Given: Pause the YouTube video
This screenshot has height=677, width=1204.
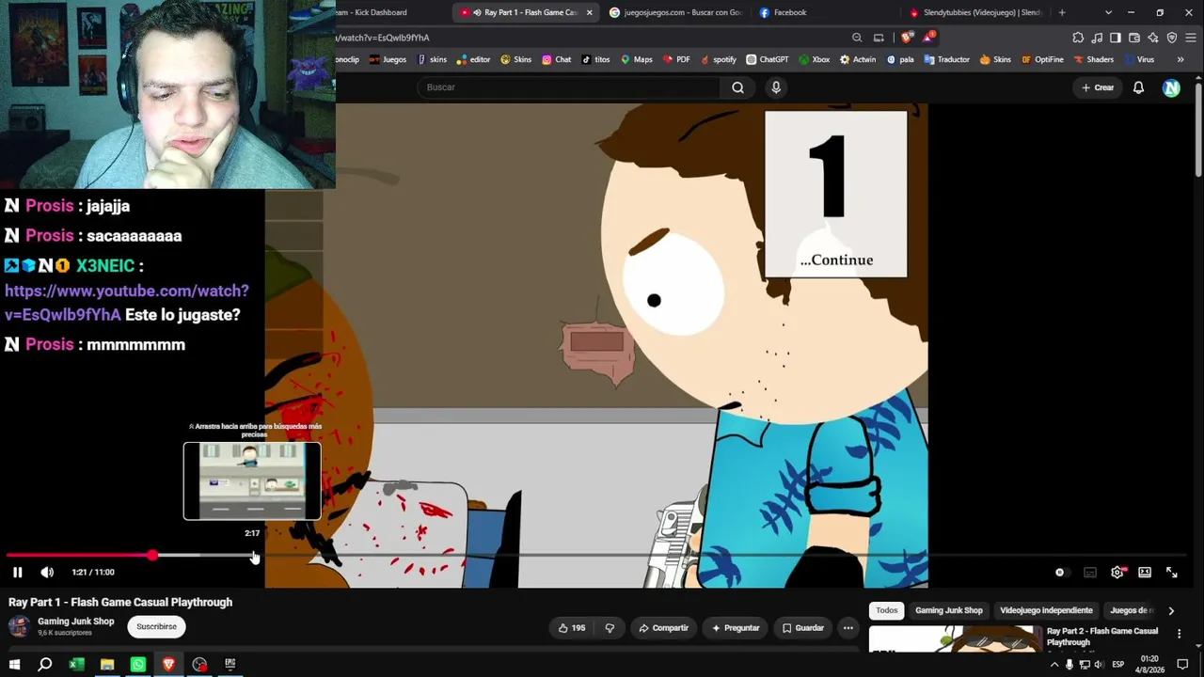Looking at the screenshot, I should pyautogui.click(x=17, y=572).
